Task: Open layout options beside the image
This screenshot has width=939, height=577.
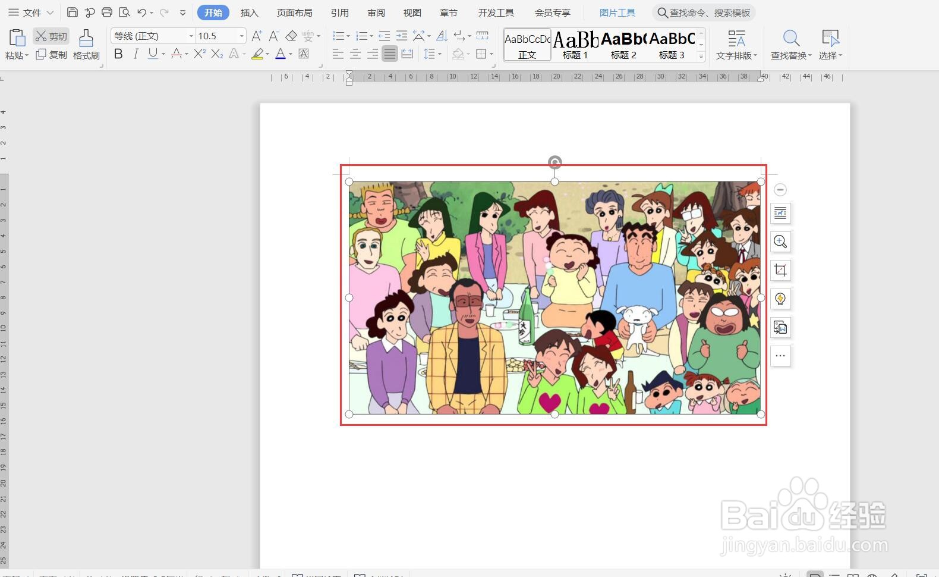Action: coord(780,213)
